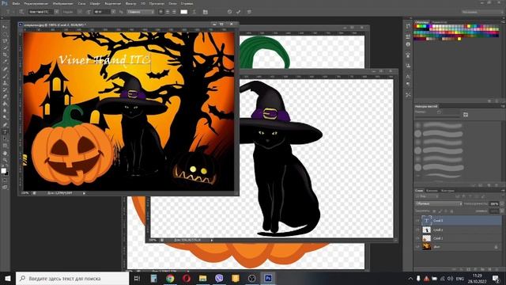Click the trash icon in Layers panel

(497, 269)
